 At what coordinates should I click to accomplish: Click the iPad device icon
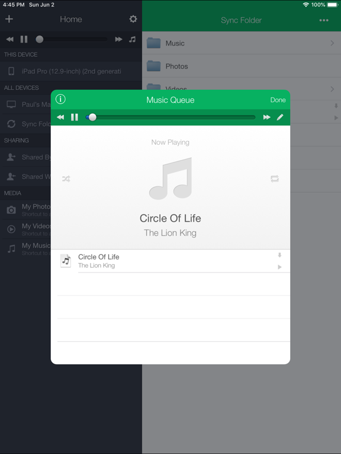[11, 71]
